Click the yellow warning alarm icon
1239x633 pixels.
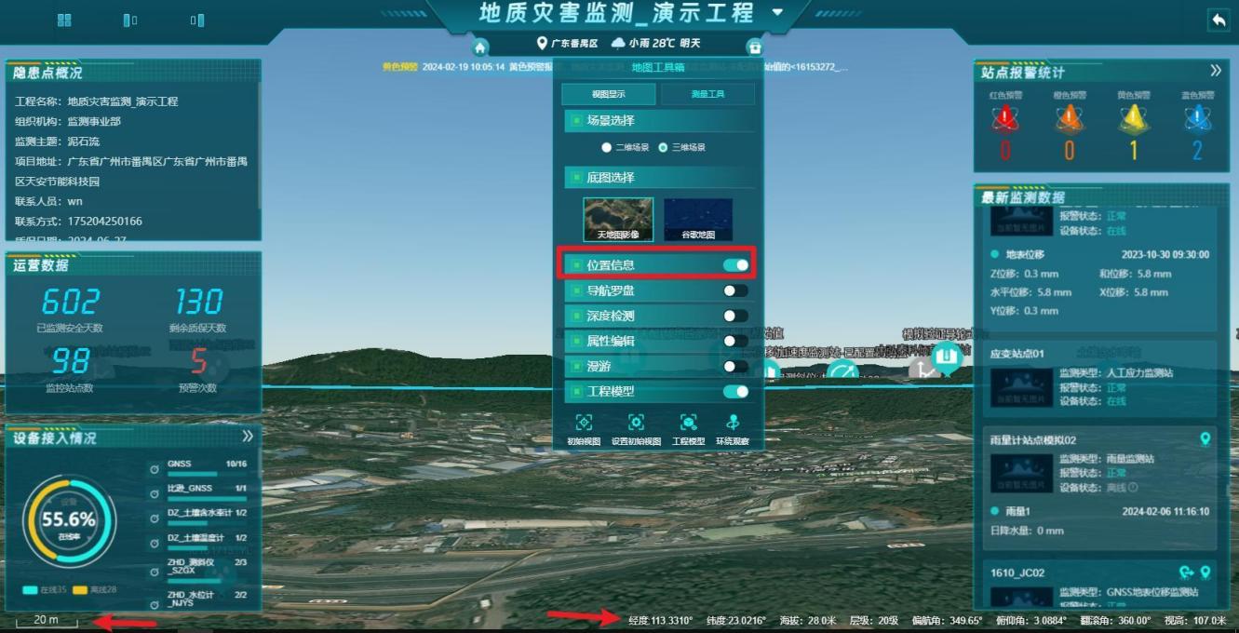coord(1133,119)
